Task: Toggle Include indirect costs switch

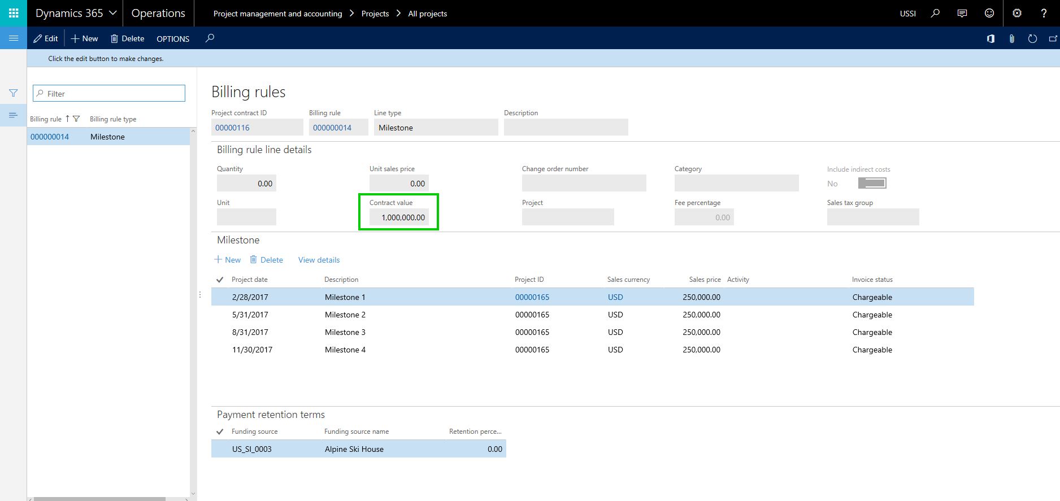Action: 872,183
